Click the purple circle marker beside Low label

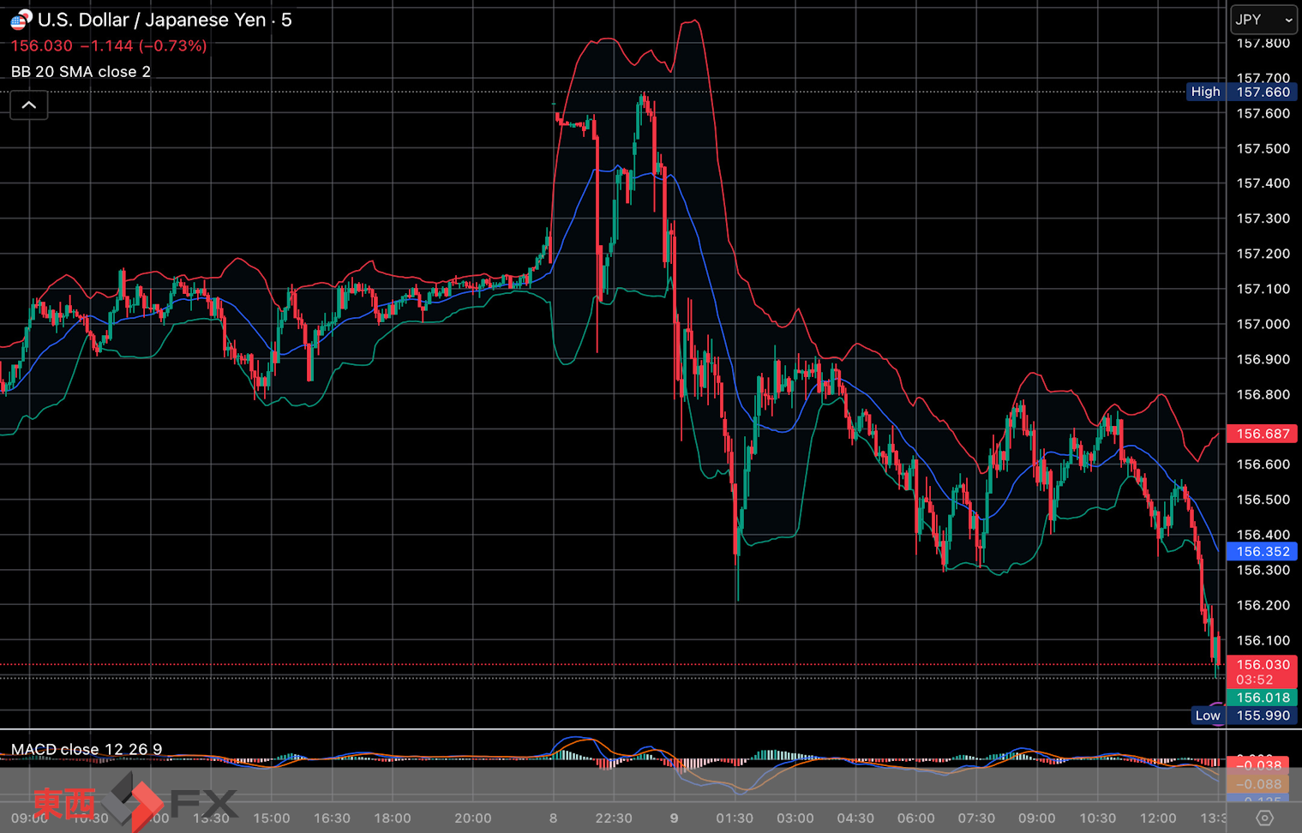1218,709
